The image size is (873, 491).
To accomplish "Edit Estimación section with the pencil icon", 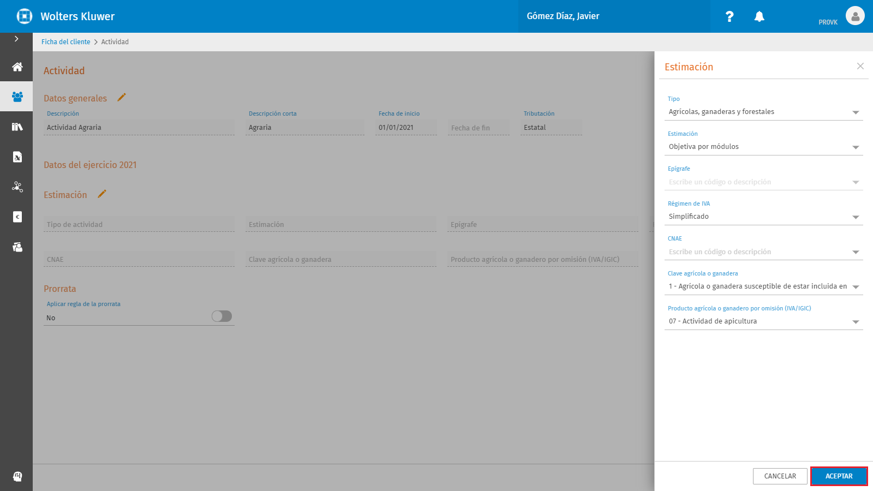I will pos(101,194).
